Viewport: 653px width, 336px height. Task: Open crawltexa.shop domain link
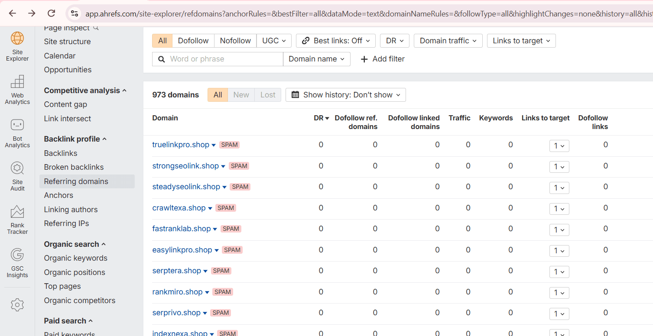pos(179,208)
